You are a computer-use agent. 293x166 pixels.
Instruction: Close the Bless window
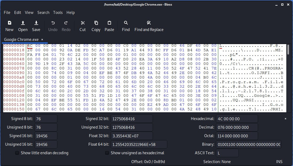pos(288,5)
